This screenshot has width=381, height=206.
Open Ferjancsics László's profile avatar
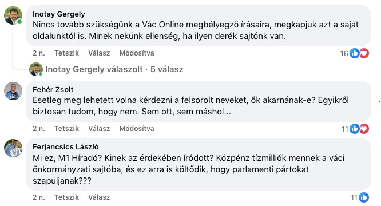tap(13, 148)
